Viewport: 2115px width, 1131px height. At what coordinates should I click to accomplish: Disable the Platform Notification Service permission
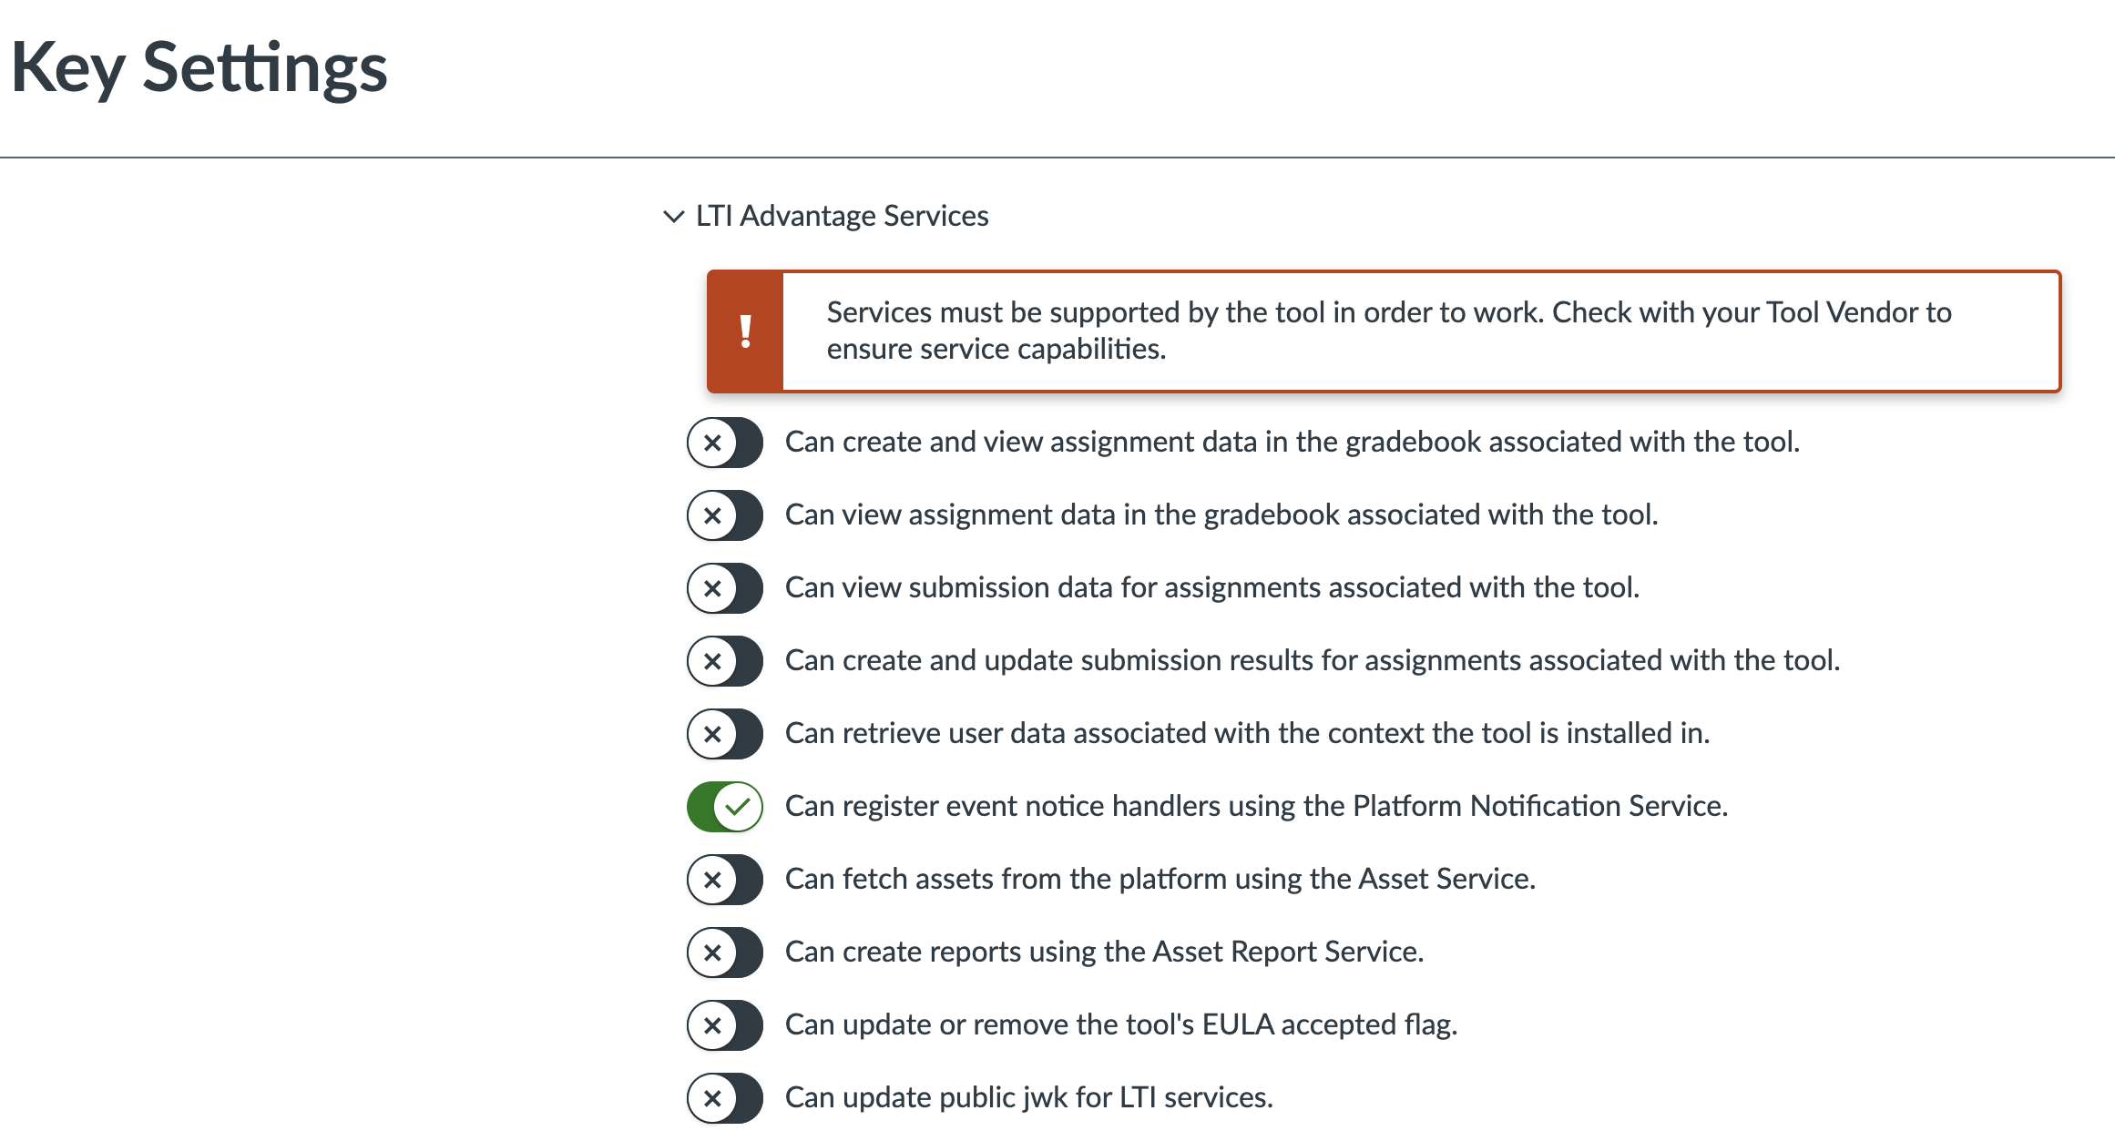click(x=724, y=806)
